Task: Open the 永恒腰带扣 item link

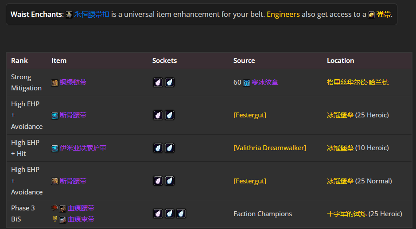Action: pos(91,15)
